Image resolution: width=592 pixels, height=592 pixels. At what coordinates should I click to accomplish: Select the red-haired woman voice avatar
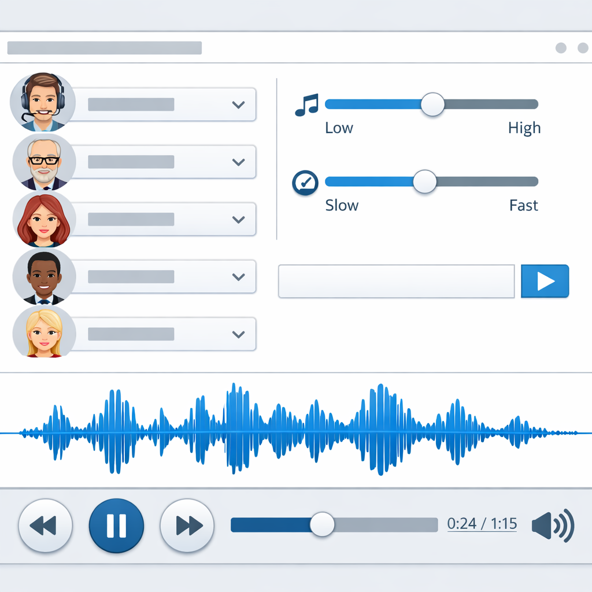[42, 219]
